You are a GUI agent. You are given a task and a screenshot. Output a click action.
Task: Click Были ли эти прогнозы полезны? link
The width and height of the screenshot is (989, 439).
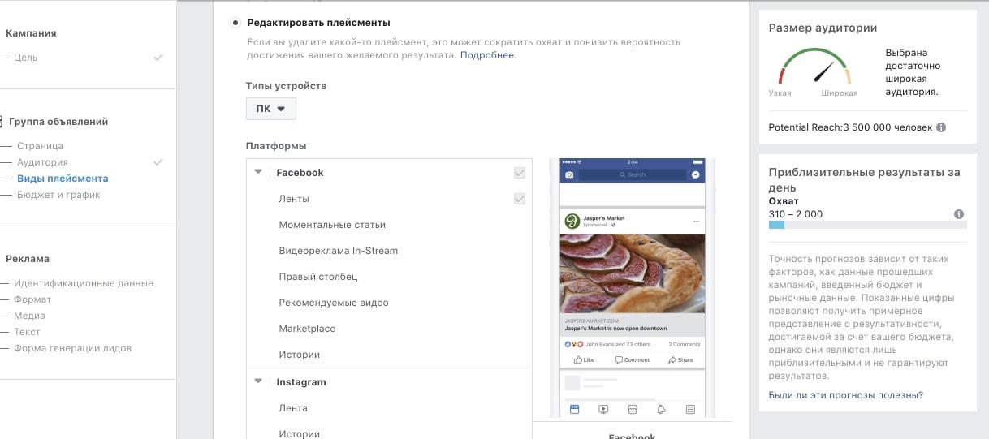tap(846, 395)
